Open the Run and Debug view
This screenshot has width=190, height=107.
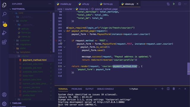tap(4, 33)
